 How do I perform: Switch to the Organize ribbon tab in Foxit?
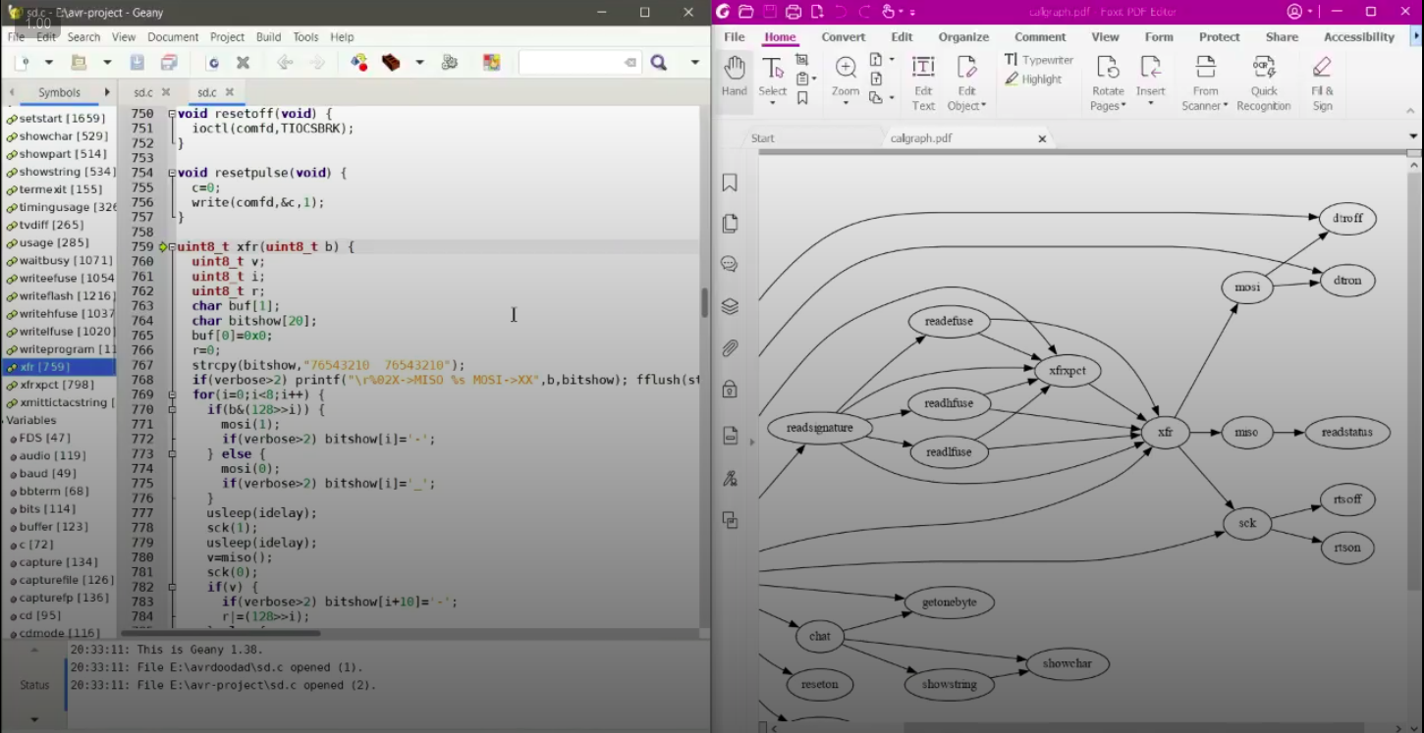[x=962, y=37]
